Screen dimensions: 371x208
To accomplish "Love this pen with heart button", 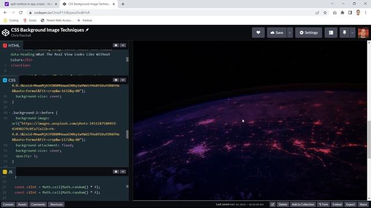I will [258, 32].
